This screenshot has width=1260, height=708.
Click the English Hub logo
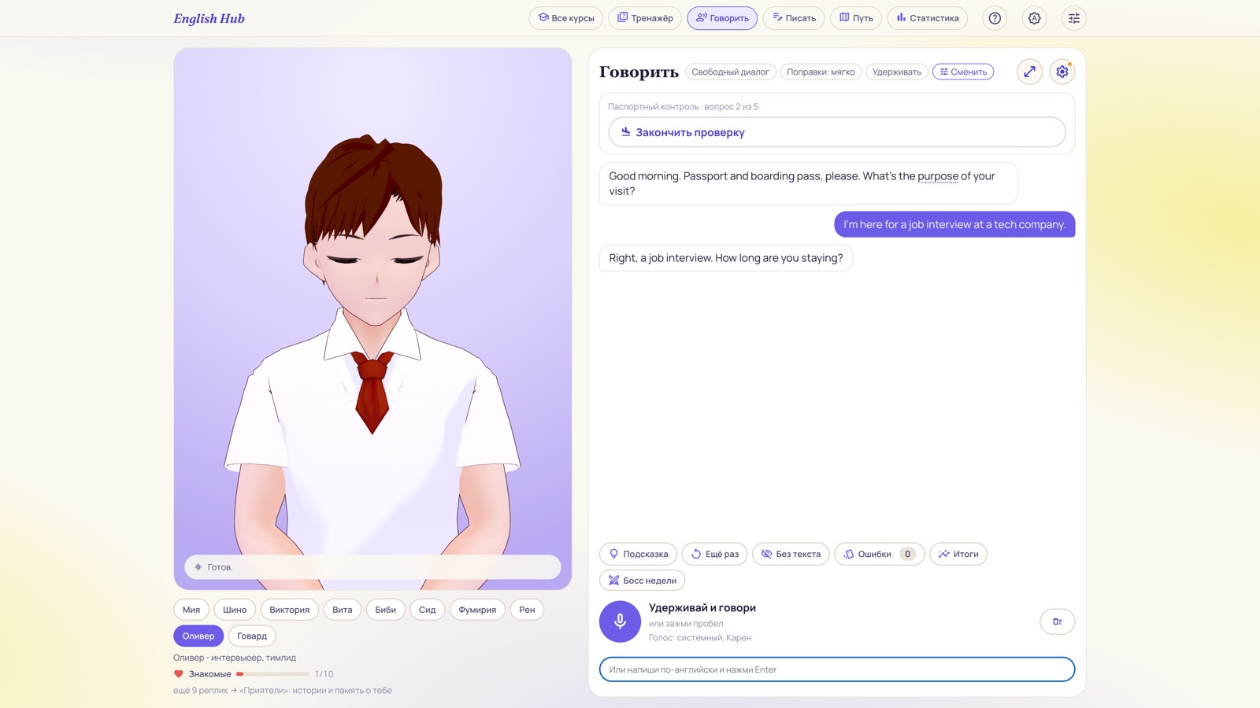coord(209,19)
